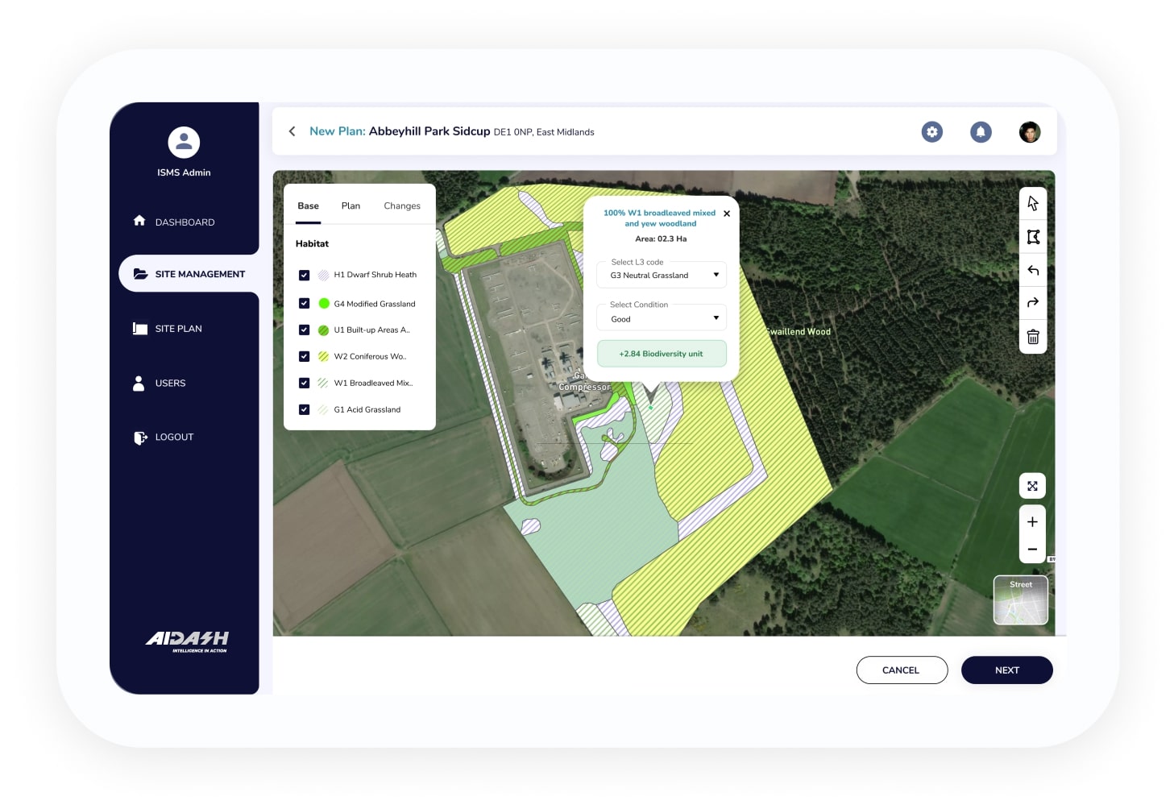The height and width of the screenshot is (809, 1174).
Task: Click Area: 02.3 Ha text
Action: click(x=661, y=239)
